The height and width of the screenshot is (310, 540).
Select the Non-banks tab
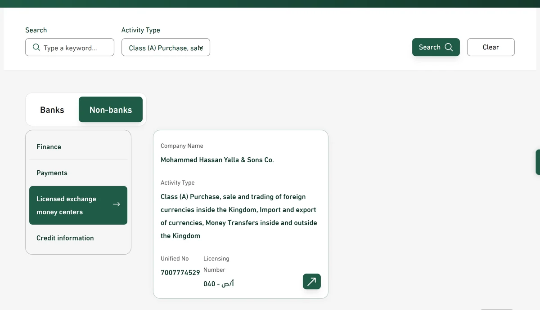111,110
